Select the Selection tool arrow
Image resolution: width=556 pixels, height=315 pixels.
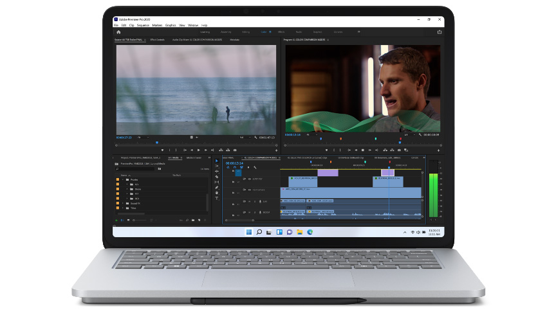(217, 161)
